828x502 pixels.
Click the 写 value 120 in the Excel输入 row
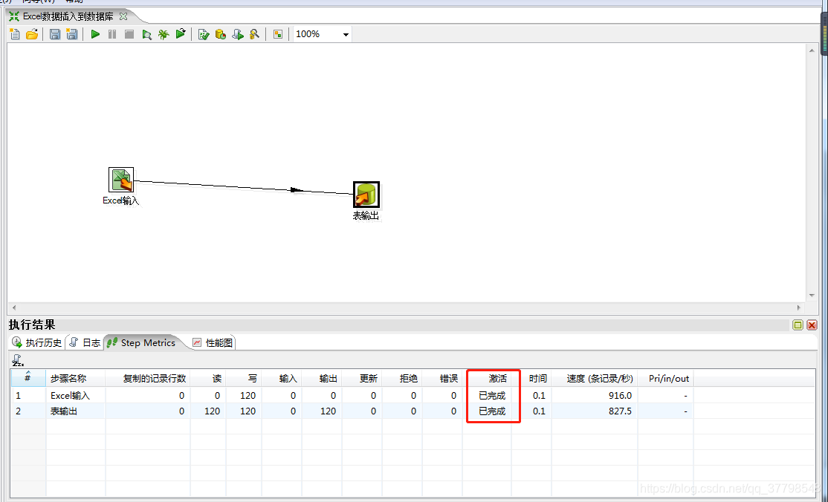(x=248, y=395)
